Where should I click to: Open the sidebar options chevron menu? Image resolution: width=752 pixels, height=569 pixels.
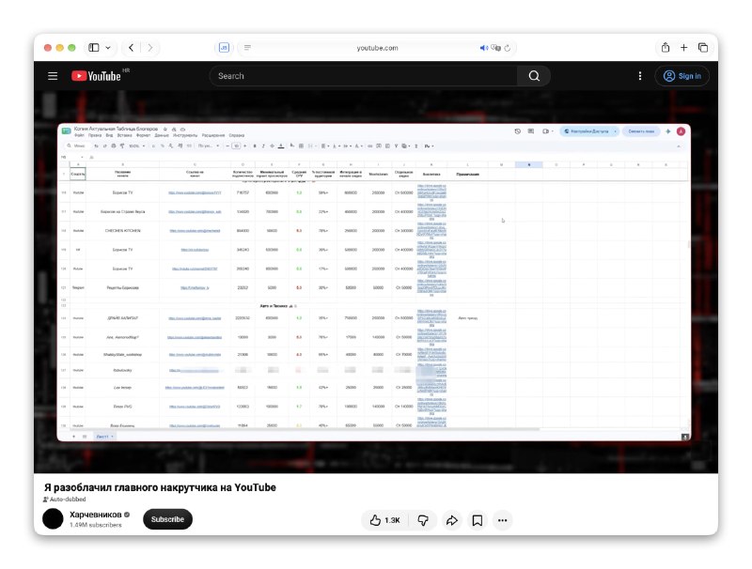pyautogui.click(x=108, y=47)
